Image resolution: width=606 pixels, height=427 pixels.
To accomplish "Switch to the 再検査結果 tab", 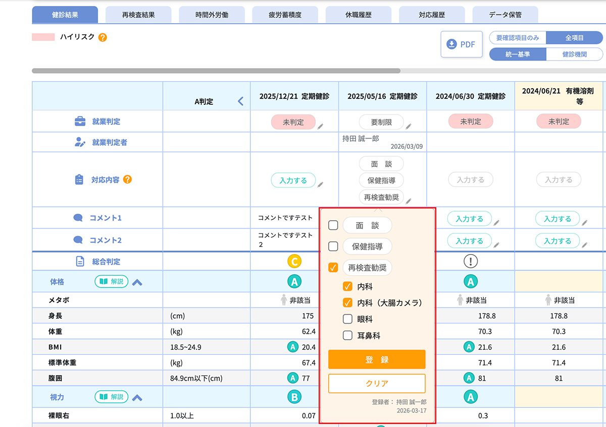I will pyautogui.click(x=138, y=15).
